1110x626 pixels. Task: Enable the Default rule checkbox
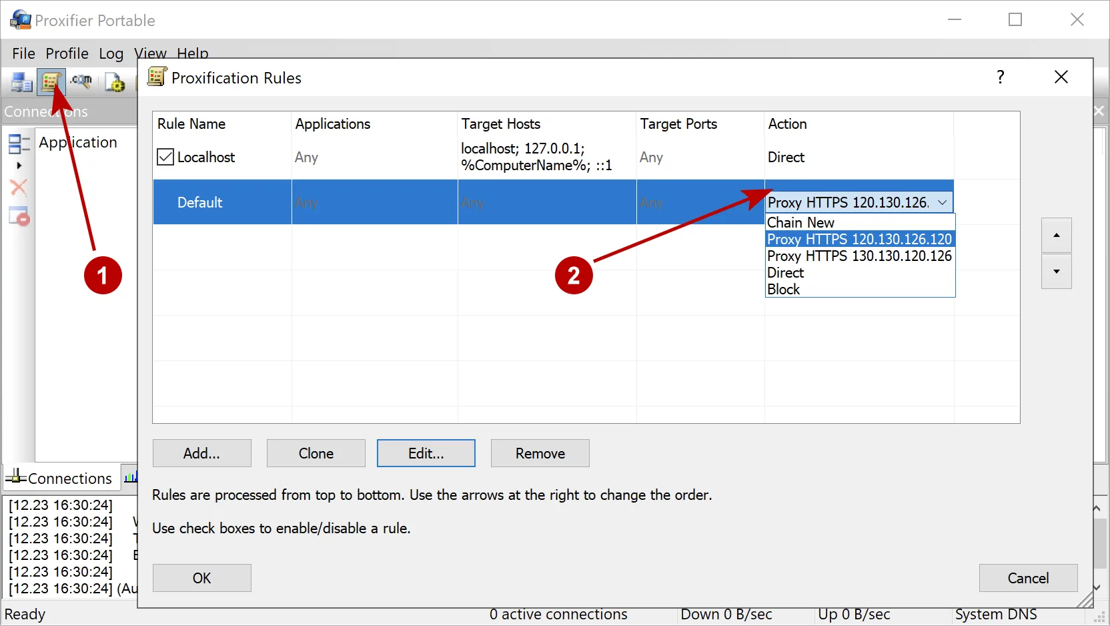[x=165, y=202]
